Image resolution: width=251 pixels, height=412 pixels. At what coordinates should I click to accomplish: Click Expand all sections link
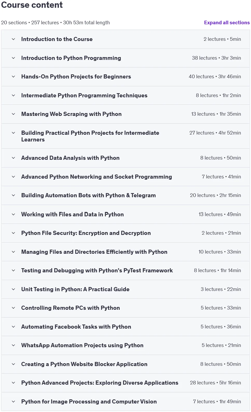[227, 22]
